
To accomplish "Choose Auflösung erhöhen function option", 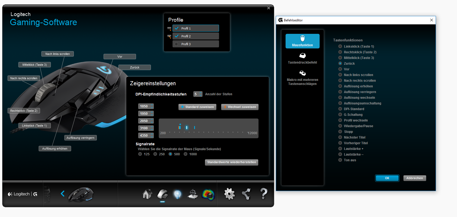I will point(340,86).
